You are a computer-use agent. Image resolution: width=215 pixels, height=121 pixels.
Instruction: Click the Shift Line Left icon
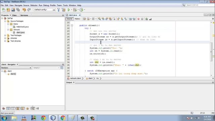(130, 19)
